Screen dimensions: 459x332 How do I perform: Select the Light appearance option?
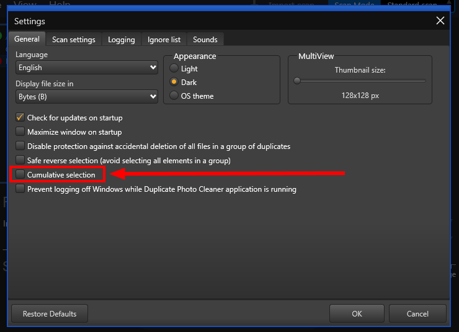[x=174, y=69]
